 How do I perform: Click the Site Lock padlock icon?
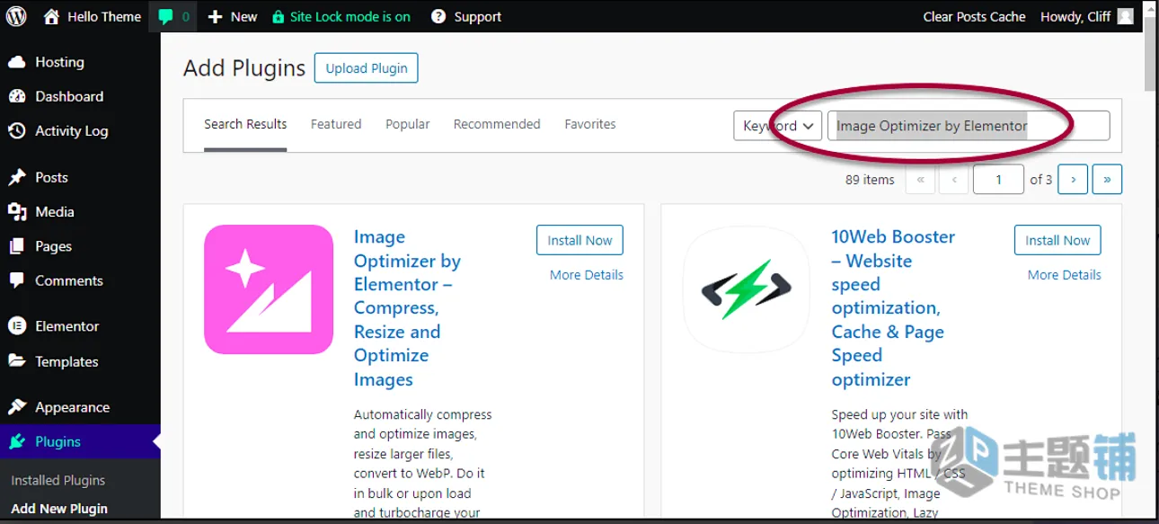tap(279, 16)
